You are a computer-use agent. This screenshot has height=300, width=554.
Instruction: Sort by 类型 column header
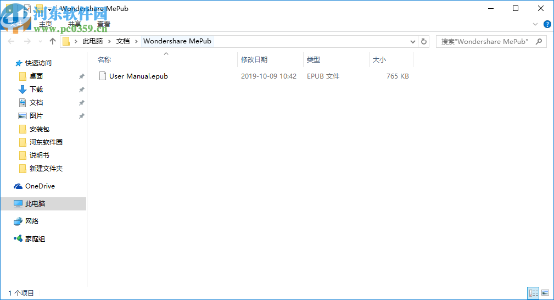[x=314, y=59]
